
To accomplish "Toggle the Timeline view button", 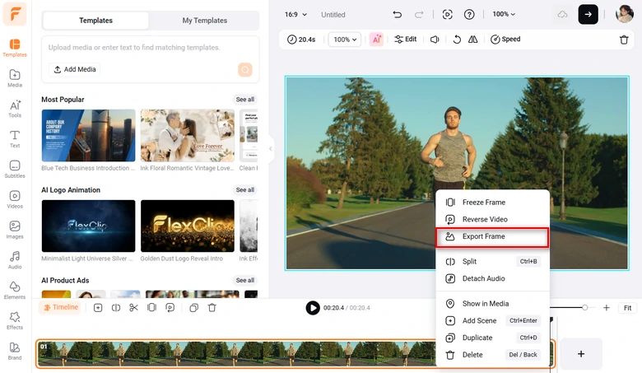I will [60, 308].
